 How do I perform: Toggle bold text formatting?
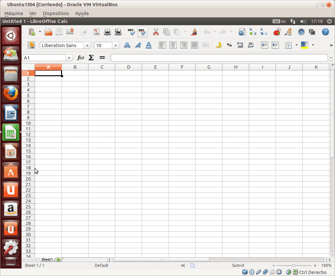pos(127,45)
